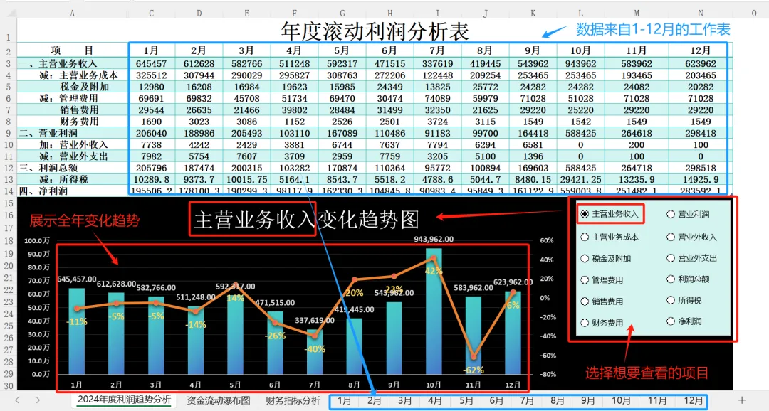This screenshot has width=769, height=411.
Task: Switch to the 7月 worksheet tab
Action: (527, 401)
